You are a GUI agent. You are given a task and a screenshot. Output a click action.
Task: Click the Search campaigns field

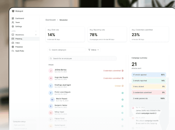pos(66,50)
